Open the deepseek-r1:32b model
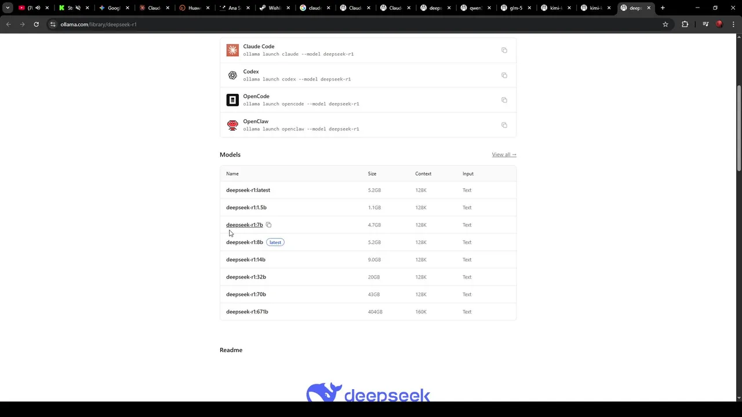 pos(246,277)
